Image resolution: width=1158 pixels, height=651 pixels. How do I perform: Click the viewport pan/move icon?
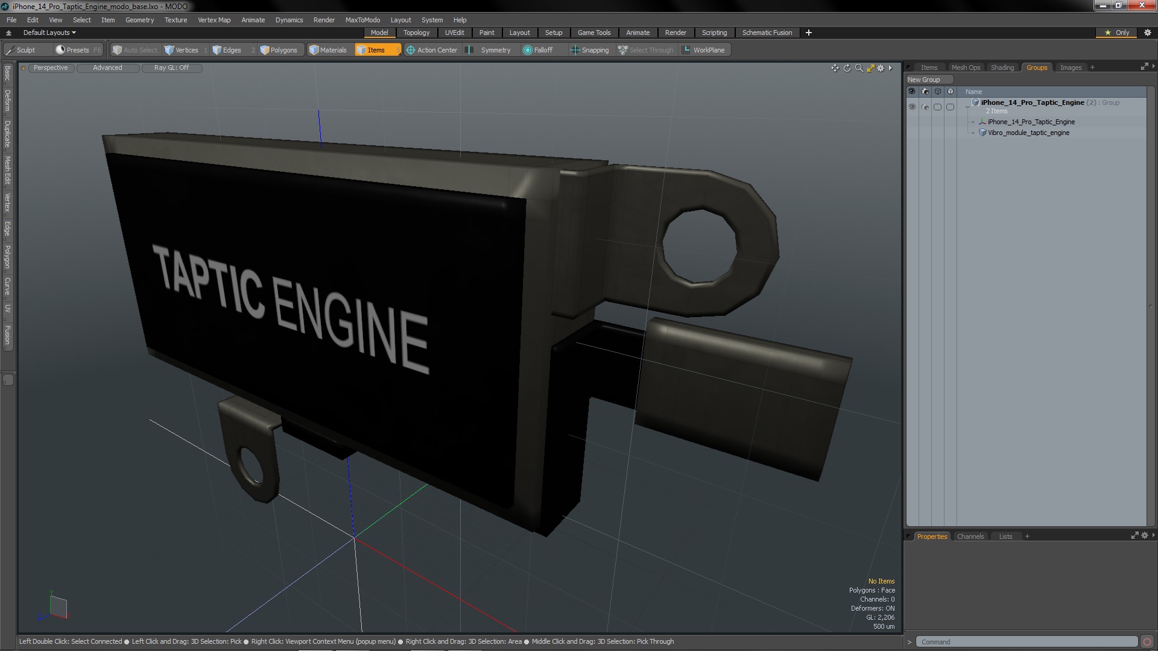835,68
